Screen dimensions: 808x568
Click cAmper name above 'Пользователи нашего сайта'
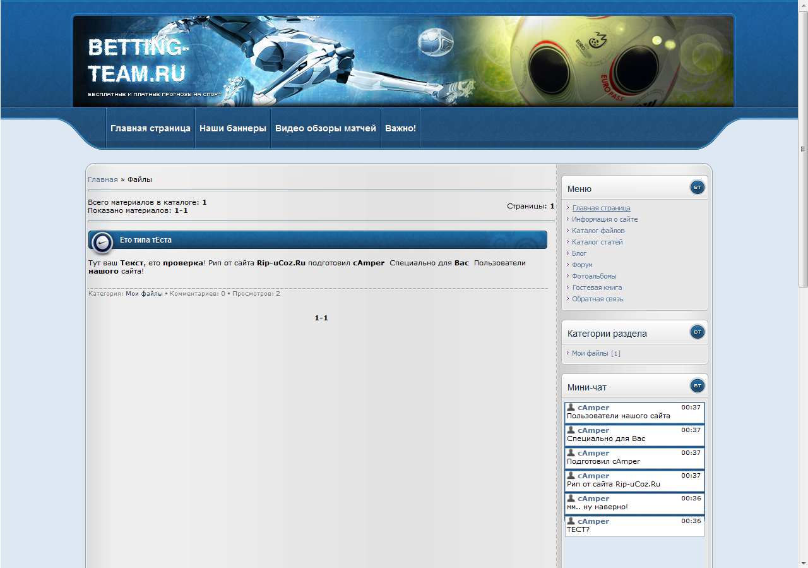click(593, 408)
